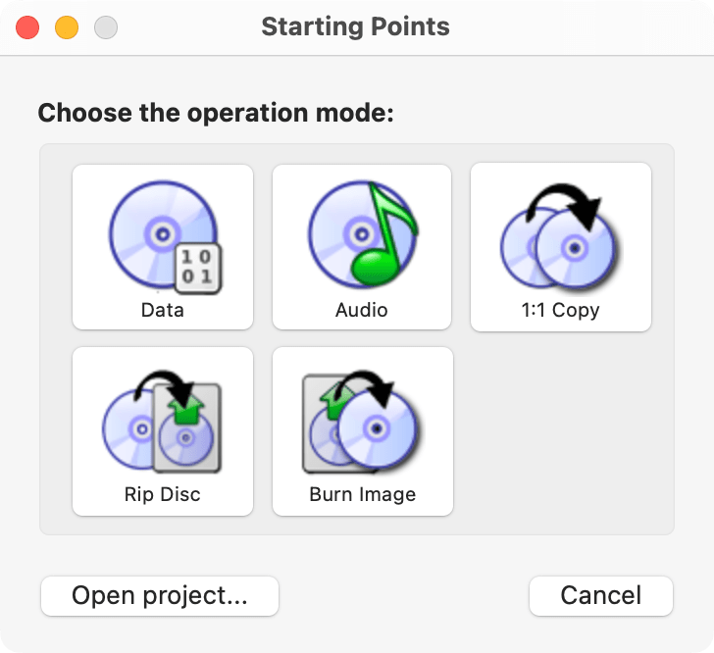Click the "Choose the operation mode:" heading
Viewport: 714px width, 653px height.
click(216, 113)
